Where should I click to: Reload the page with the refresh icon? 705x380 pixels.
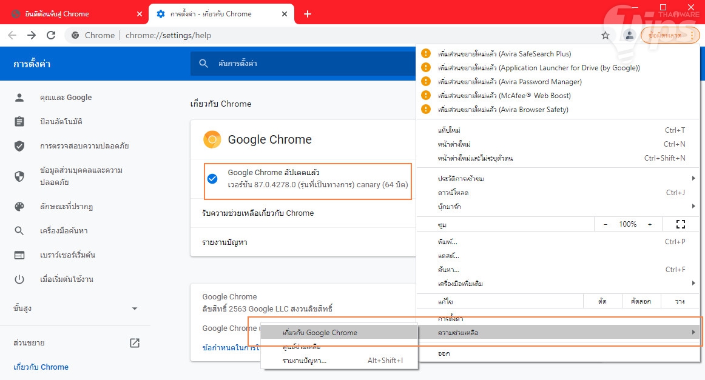tap(52, 35)
